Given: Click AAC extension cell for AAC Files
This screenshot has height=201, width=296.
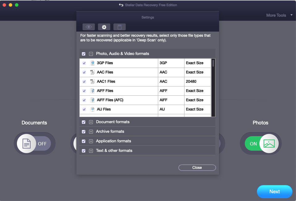Looking at the screenshot, I should pos(171,72).
